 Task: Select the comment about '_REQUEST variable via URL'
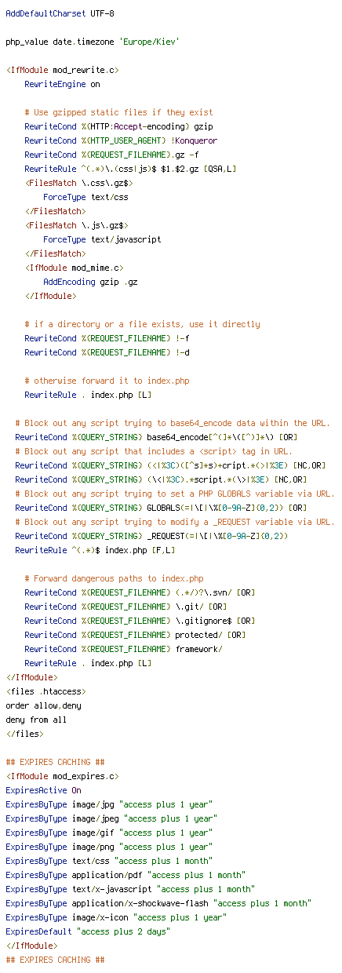(175, 522)
